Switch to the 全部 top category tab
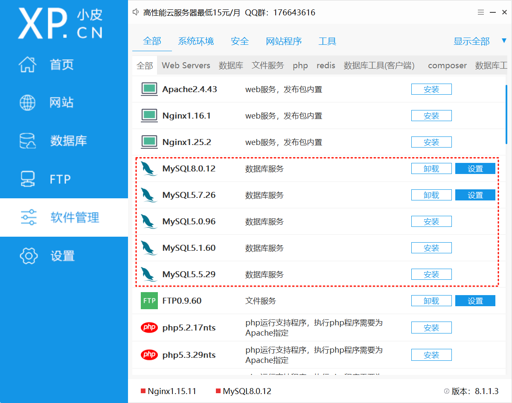 coord(152,41)
